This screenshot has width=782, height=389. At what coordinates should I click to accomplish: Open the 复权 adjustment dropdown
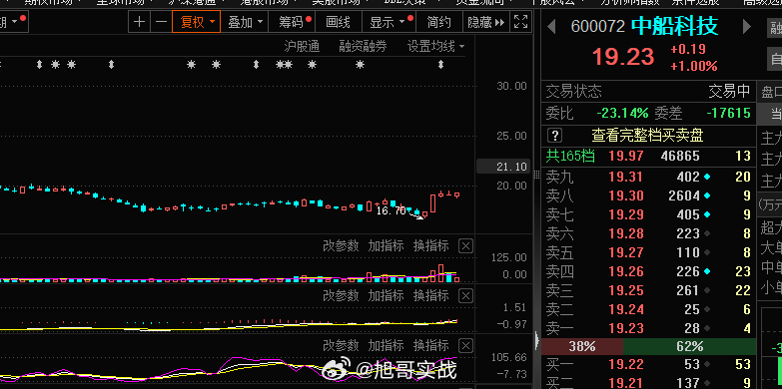(197, 22)
